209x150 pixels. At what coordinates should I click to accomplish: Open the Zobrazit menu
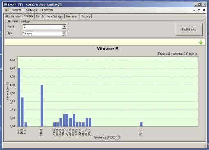click(x=16, y=10)
